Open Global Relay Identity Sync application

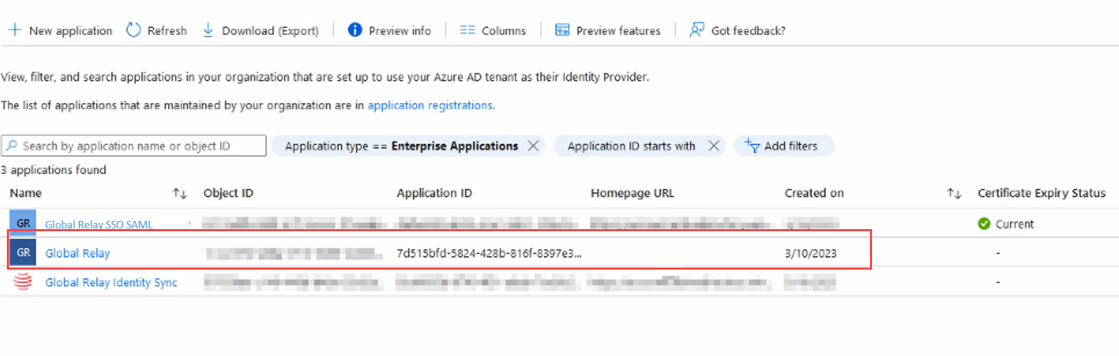[111, 282]
